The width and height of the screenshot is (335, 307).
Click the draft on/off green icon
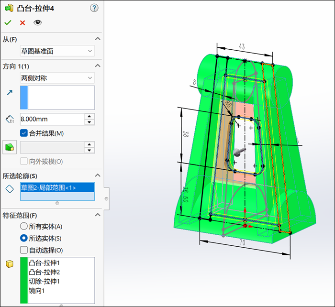(10, 147)
